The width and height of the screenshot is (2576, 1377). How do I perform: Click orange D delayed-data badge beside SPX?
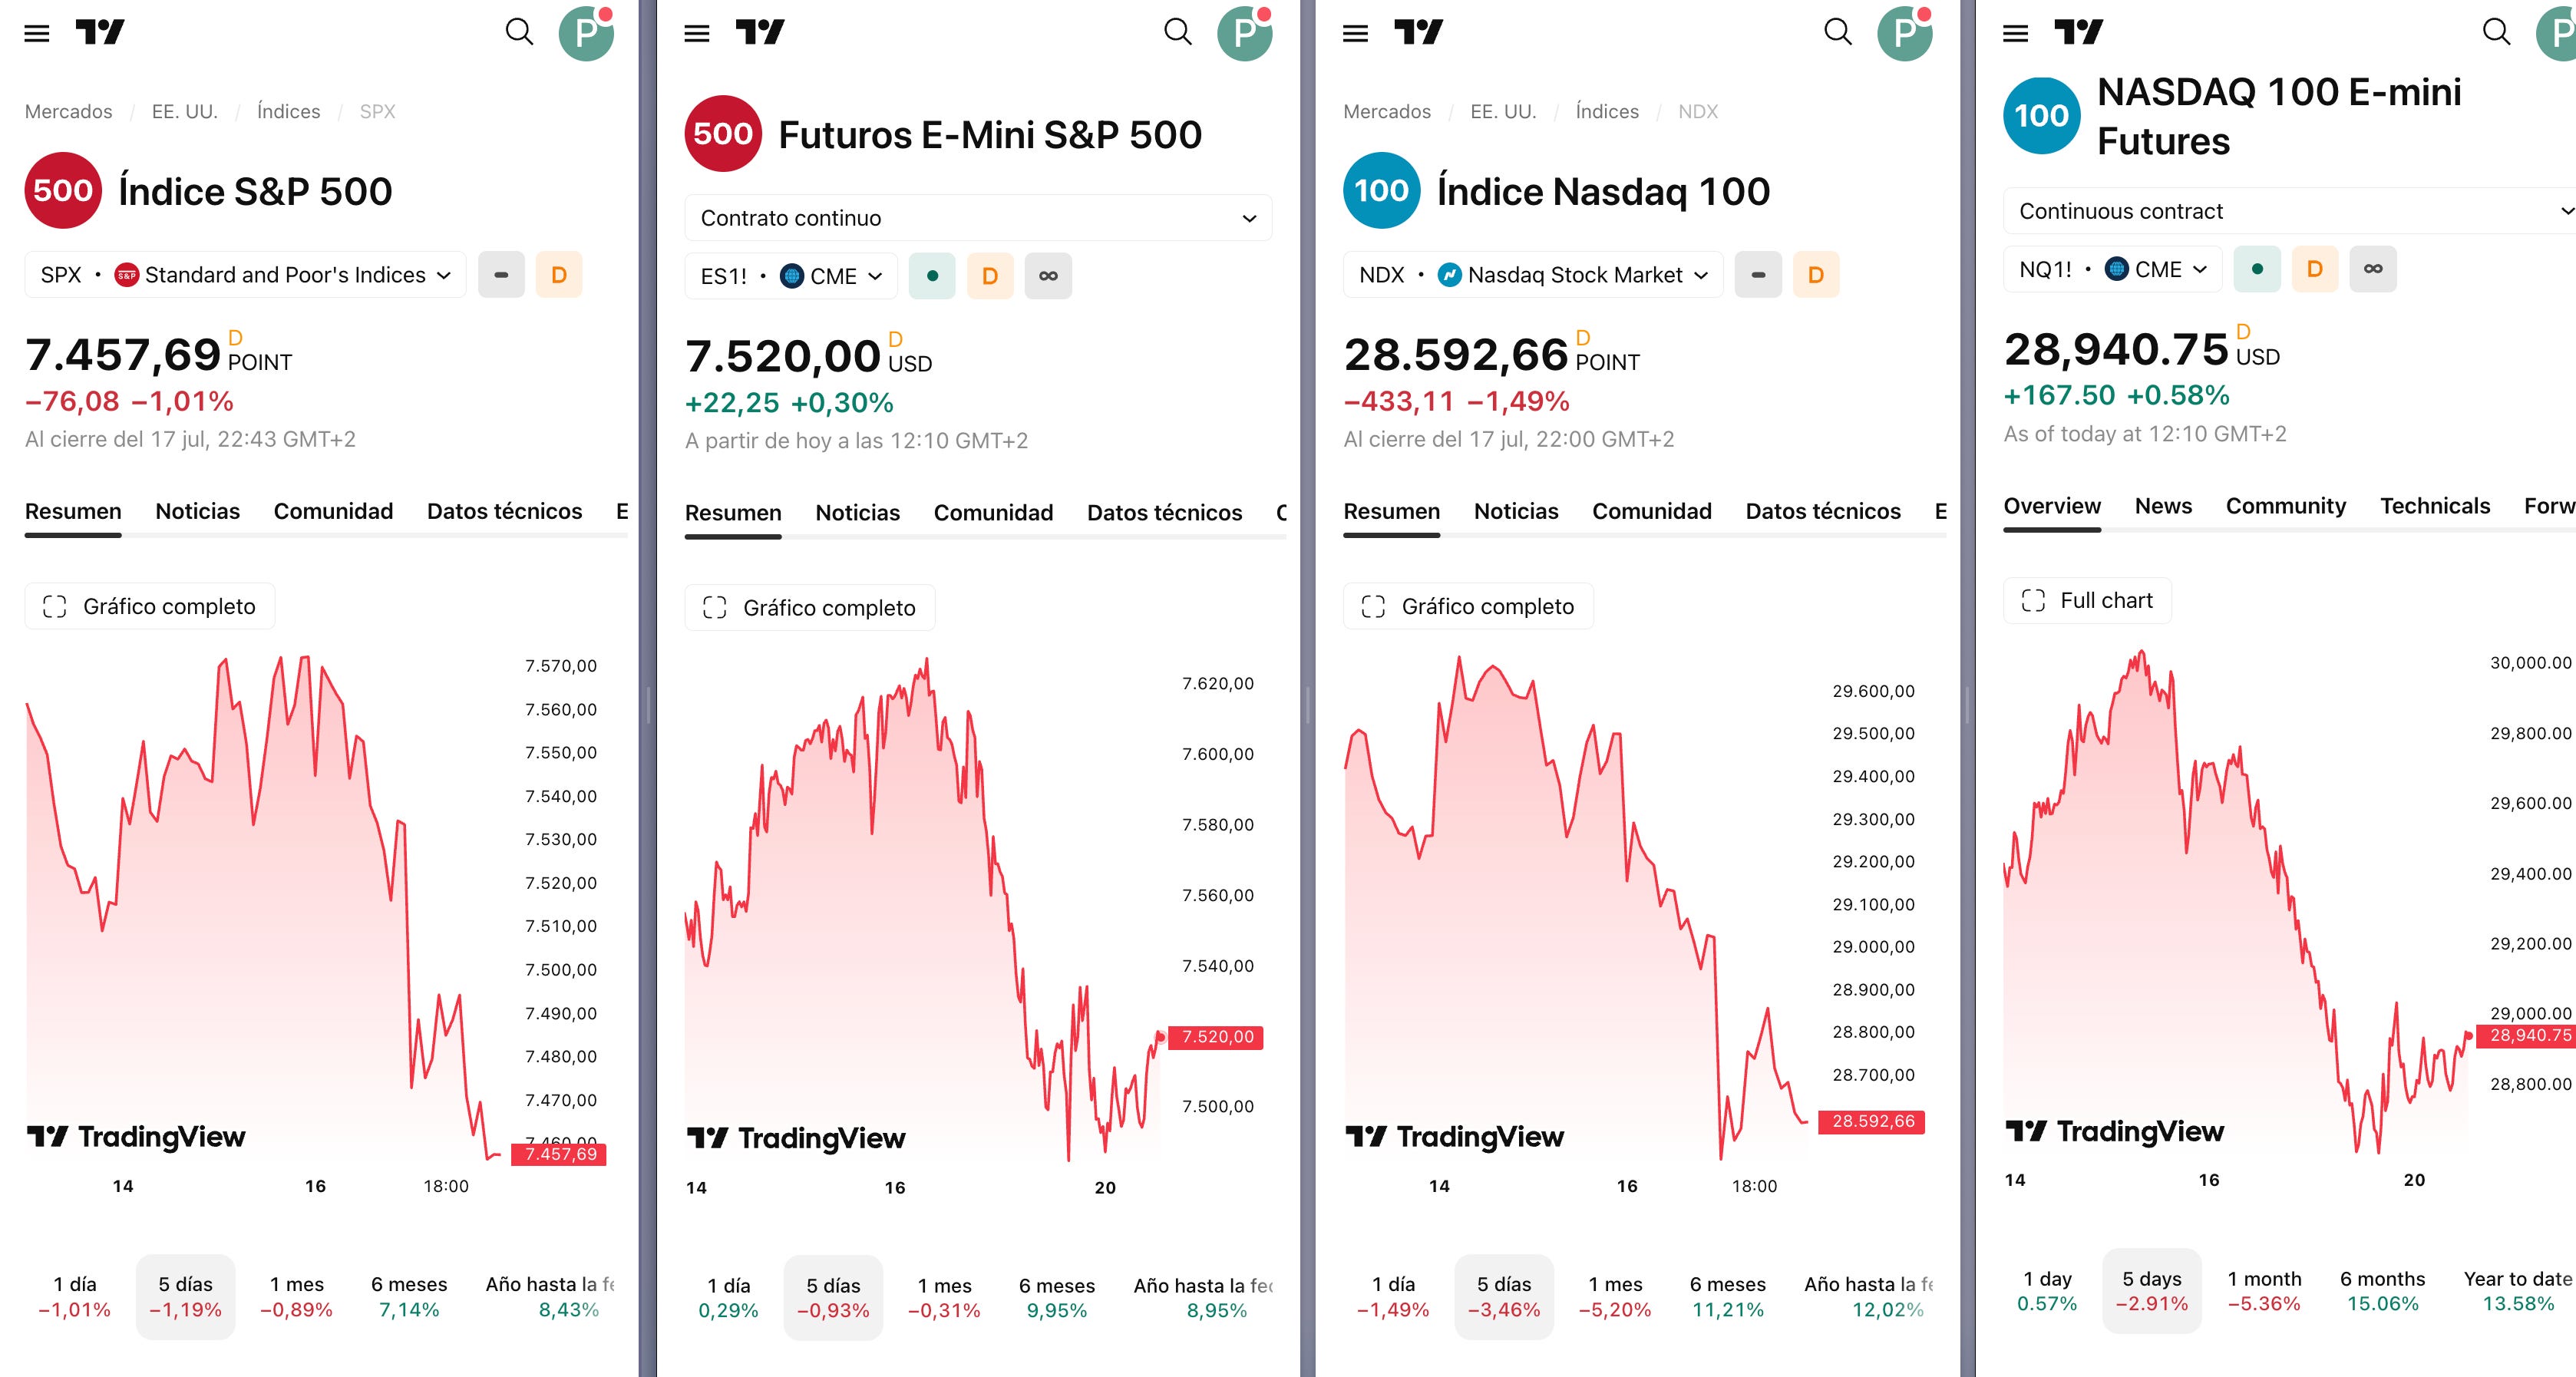point(559,275)
